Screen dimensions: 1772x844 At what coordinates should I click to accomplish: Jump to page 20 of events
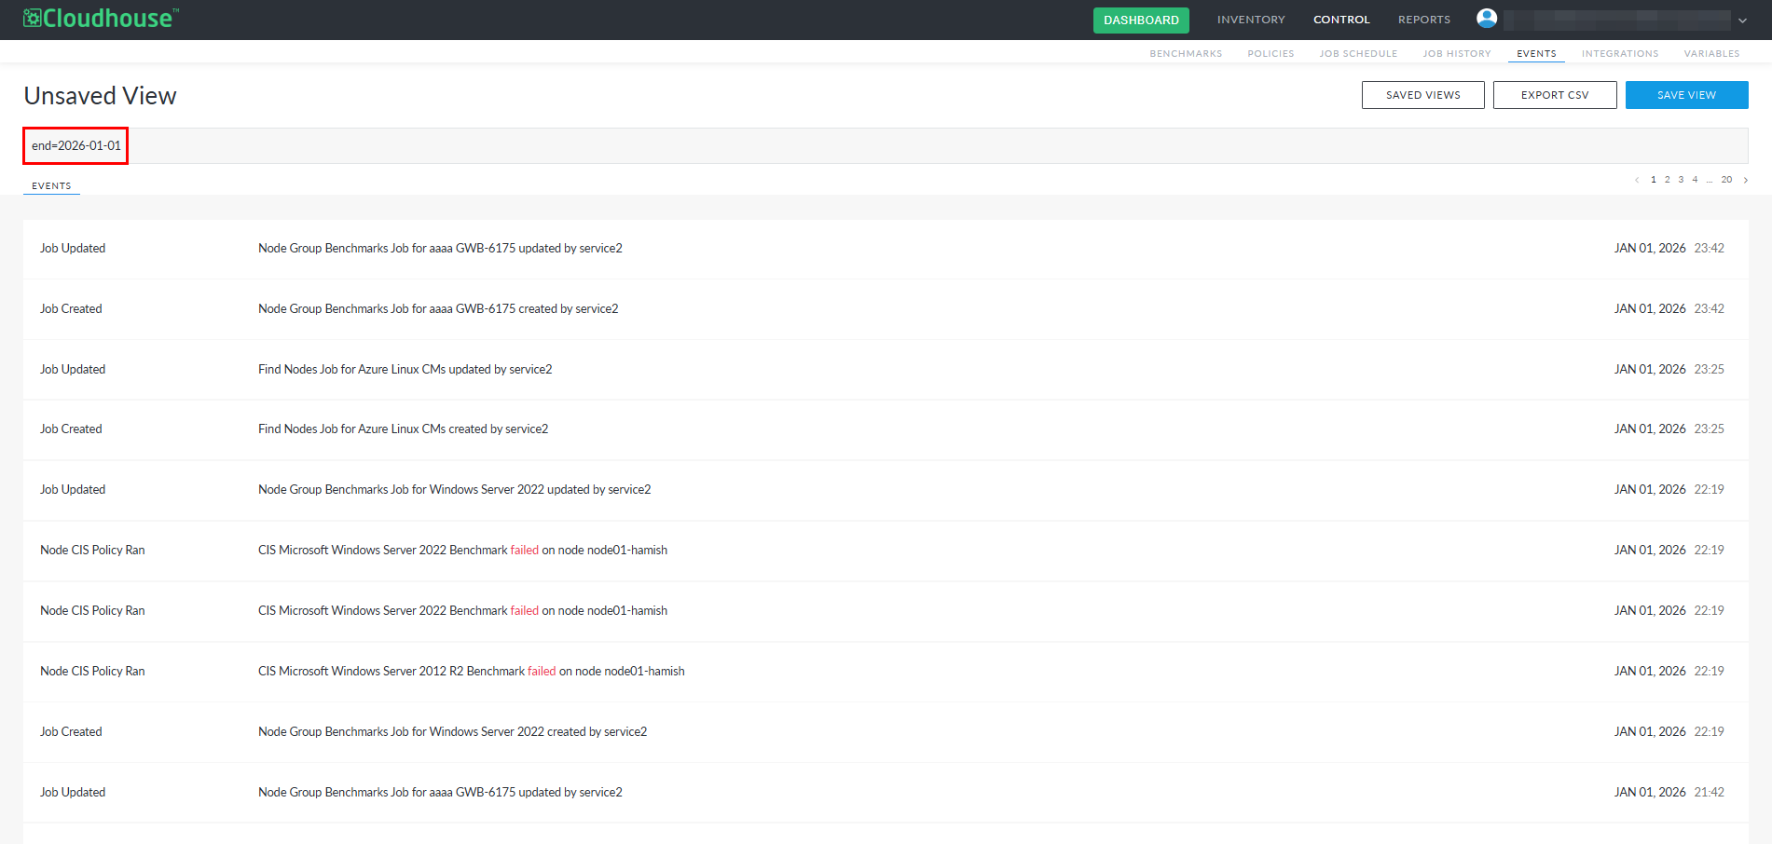coord(1726,180)
